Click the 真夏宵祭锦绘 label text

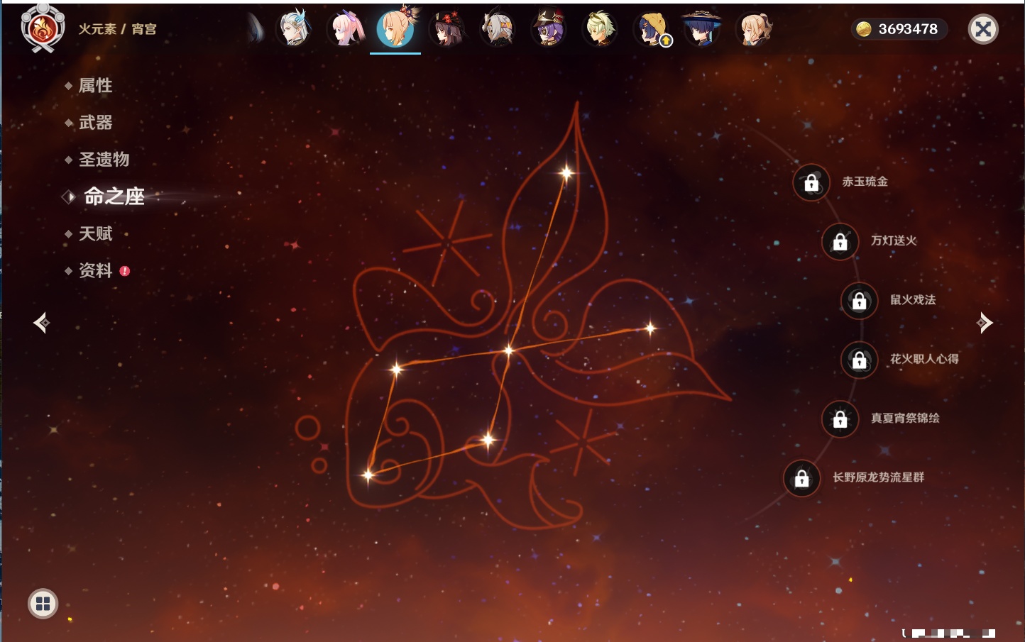point(905,418)
